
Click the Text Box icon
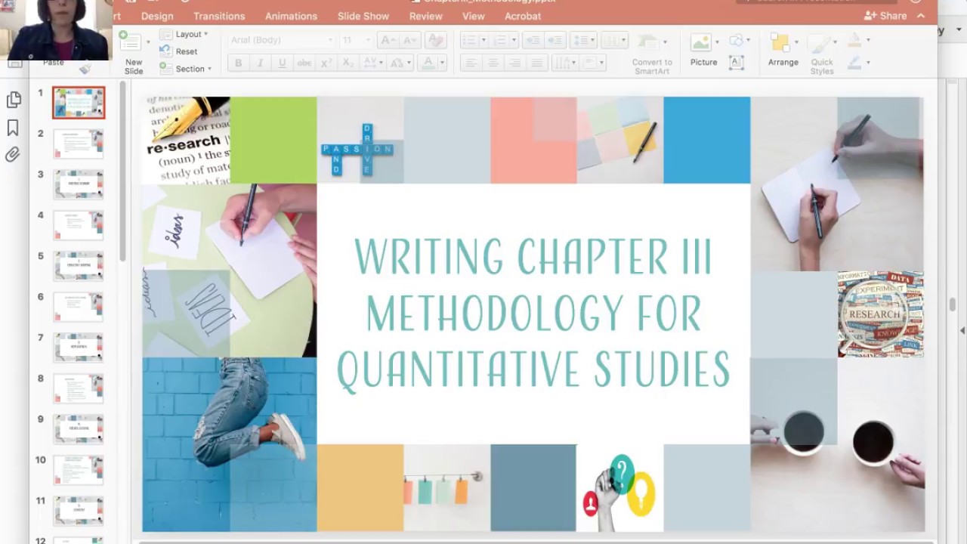point(736,63)
